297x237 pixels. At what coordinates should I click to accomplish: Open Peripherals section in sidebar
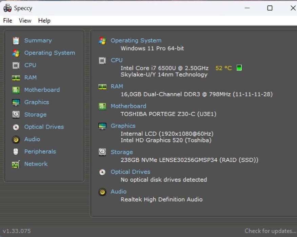click(x=40, y=151)
